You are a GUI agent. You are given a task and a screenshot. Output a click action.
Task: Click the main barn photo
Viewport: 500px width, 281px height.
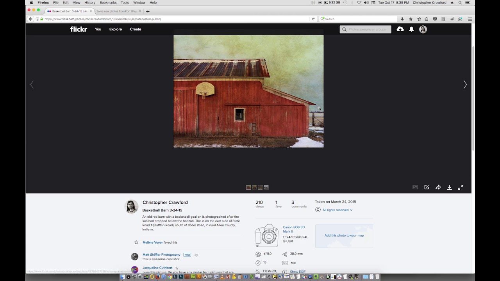(x=248, y=91)
